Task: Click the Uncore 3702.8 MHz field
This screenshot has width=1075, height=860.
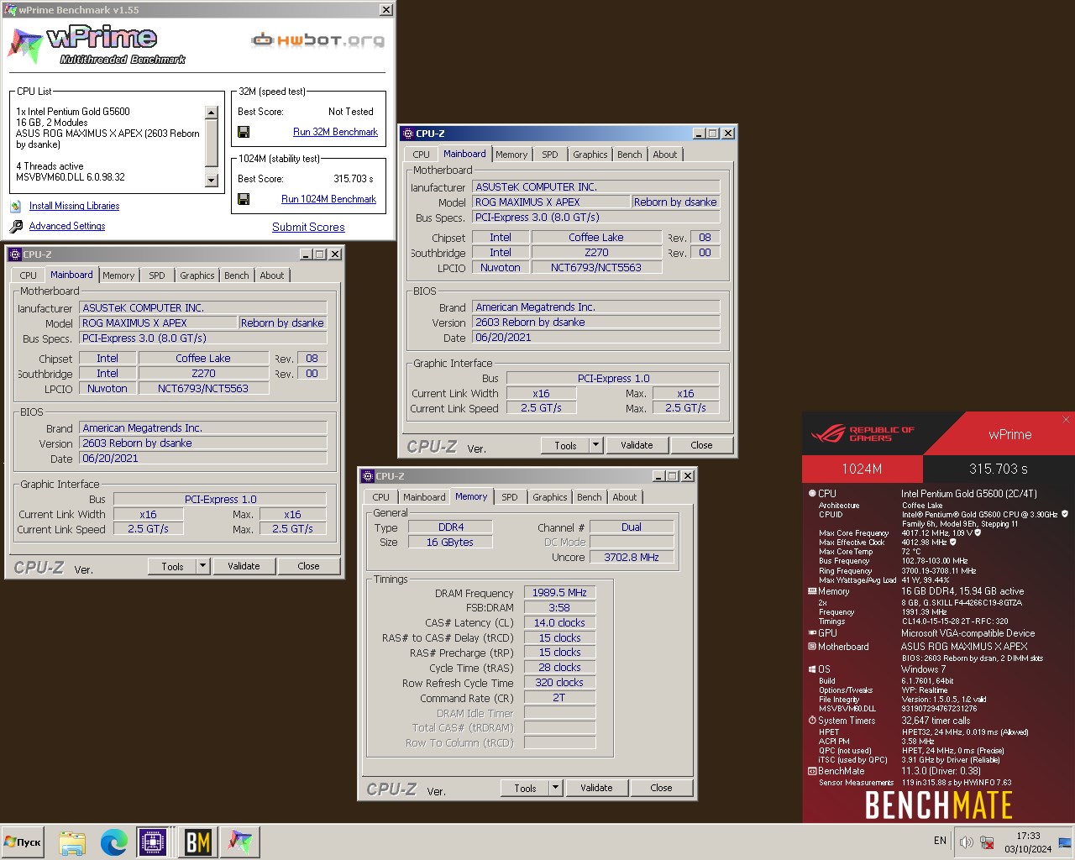Action: [632, 558]
